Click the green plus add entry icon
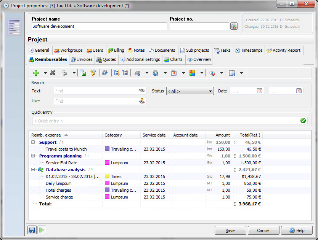The height and width of the screenshot is (240, 318). click(x=36, y=73)
